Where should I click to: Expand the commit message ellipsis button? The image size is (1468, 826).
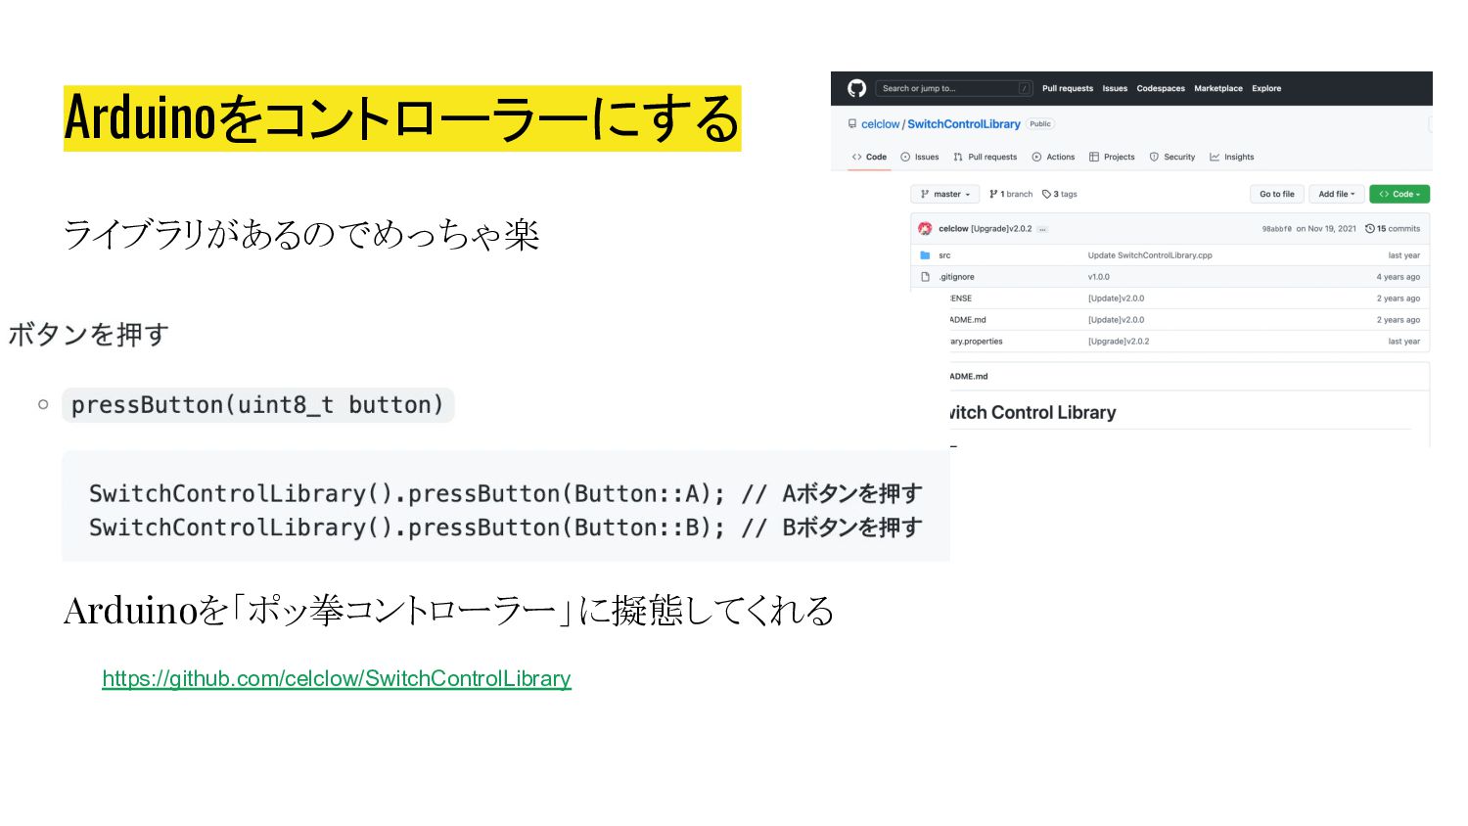[x=1042, y=229]
